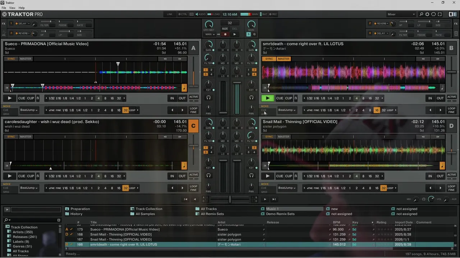Click orange note icon on deck D stripe
Viewport: 460px width, 258px height.
tap(442, 165)
